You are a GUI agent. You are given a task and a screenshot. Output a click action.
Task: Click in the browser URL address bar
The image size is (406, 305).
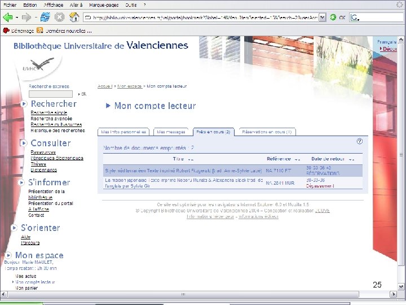click(201, 18)
